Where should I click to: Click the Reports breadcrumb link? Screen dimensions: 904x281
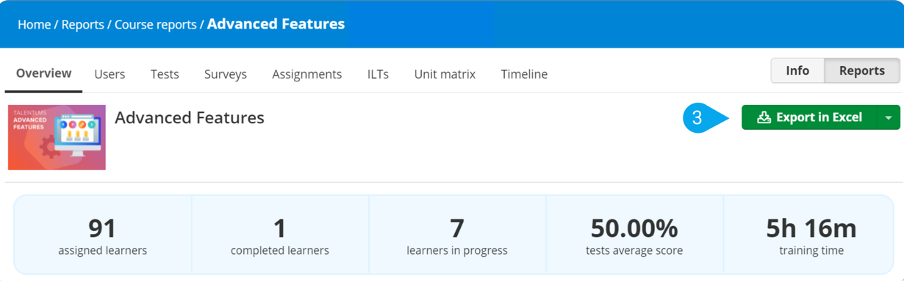coord(82,24)
